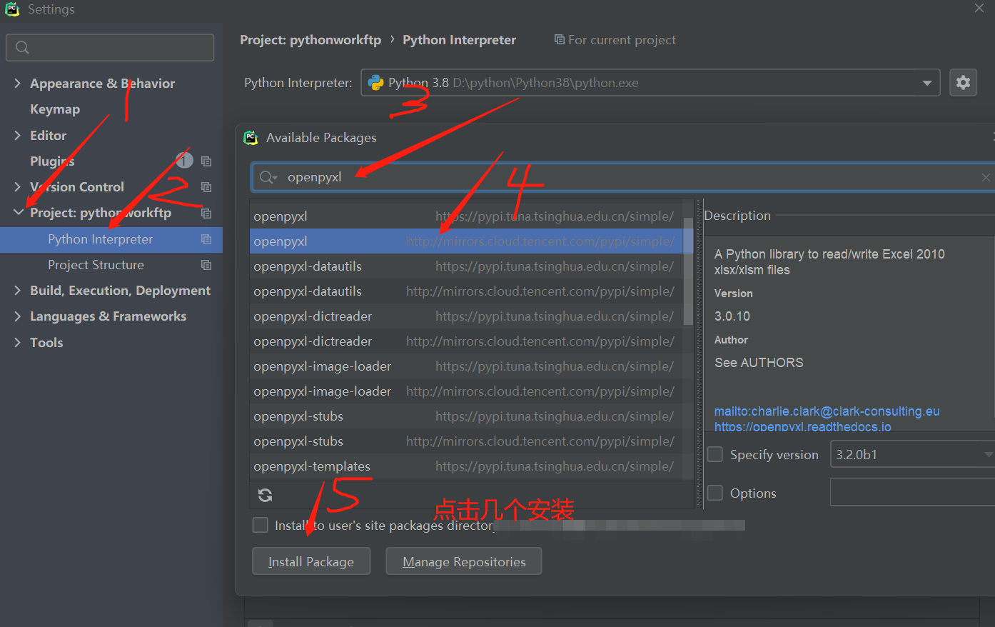995x627 pixels.
Task: Open interpreter gear settings menu
Action: tap(963, 83)
